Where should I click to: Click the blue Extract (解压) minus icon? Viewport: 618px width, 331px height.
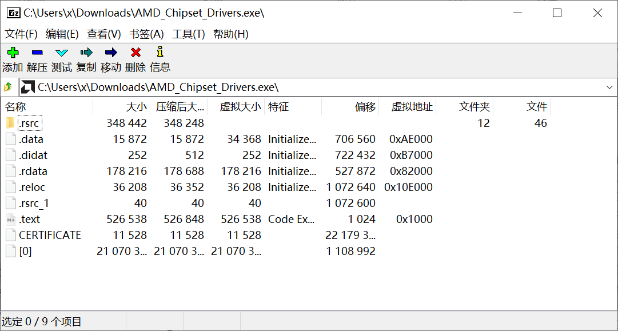pyautogui.click(x=37, y=52)
